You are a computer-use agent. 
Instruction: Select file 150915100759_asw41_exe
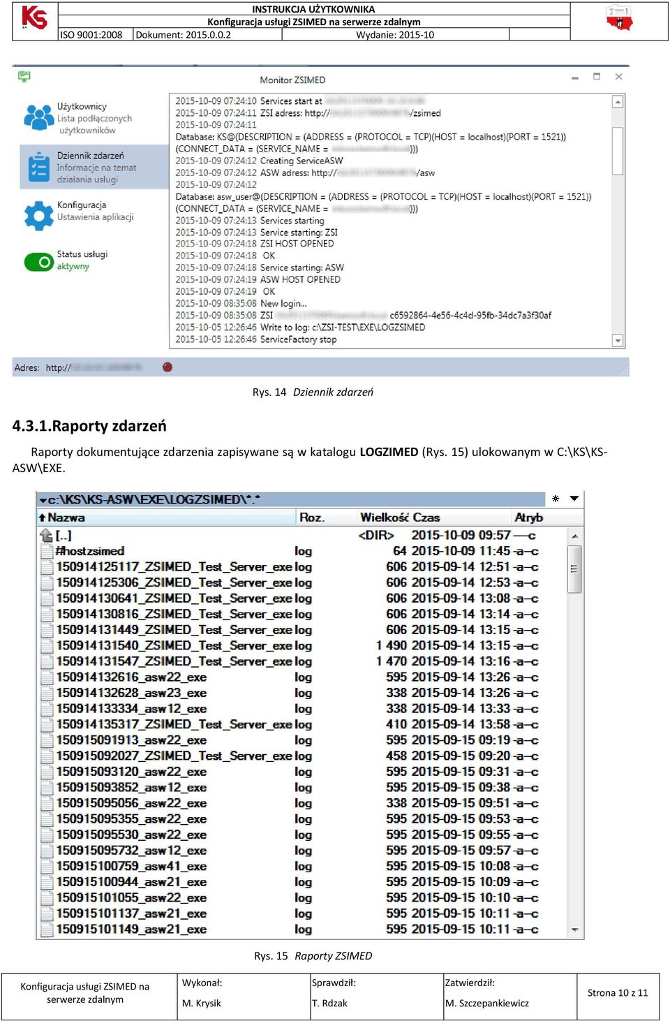(x=131, y=867)
